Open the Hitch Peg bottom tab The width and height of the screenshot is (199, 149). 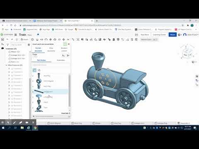[77, 123]
